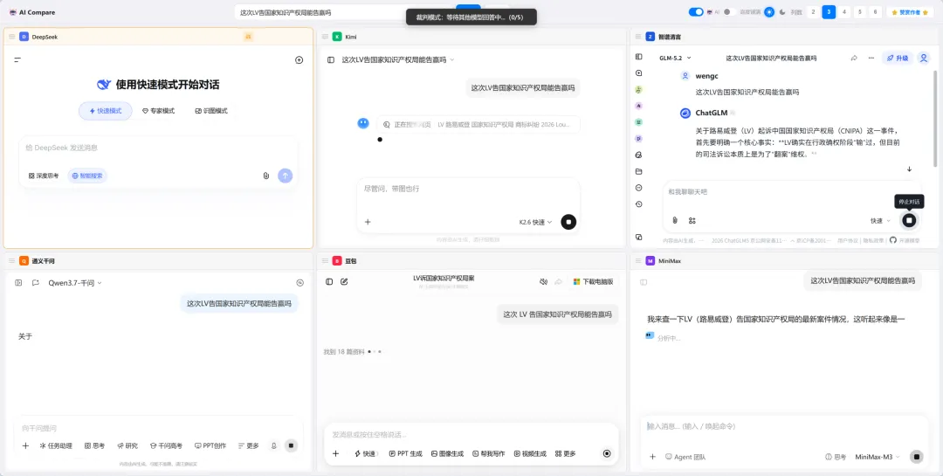Open DeepSeek sidebar menu icon

(17, 60)
